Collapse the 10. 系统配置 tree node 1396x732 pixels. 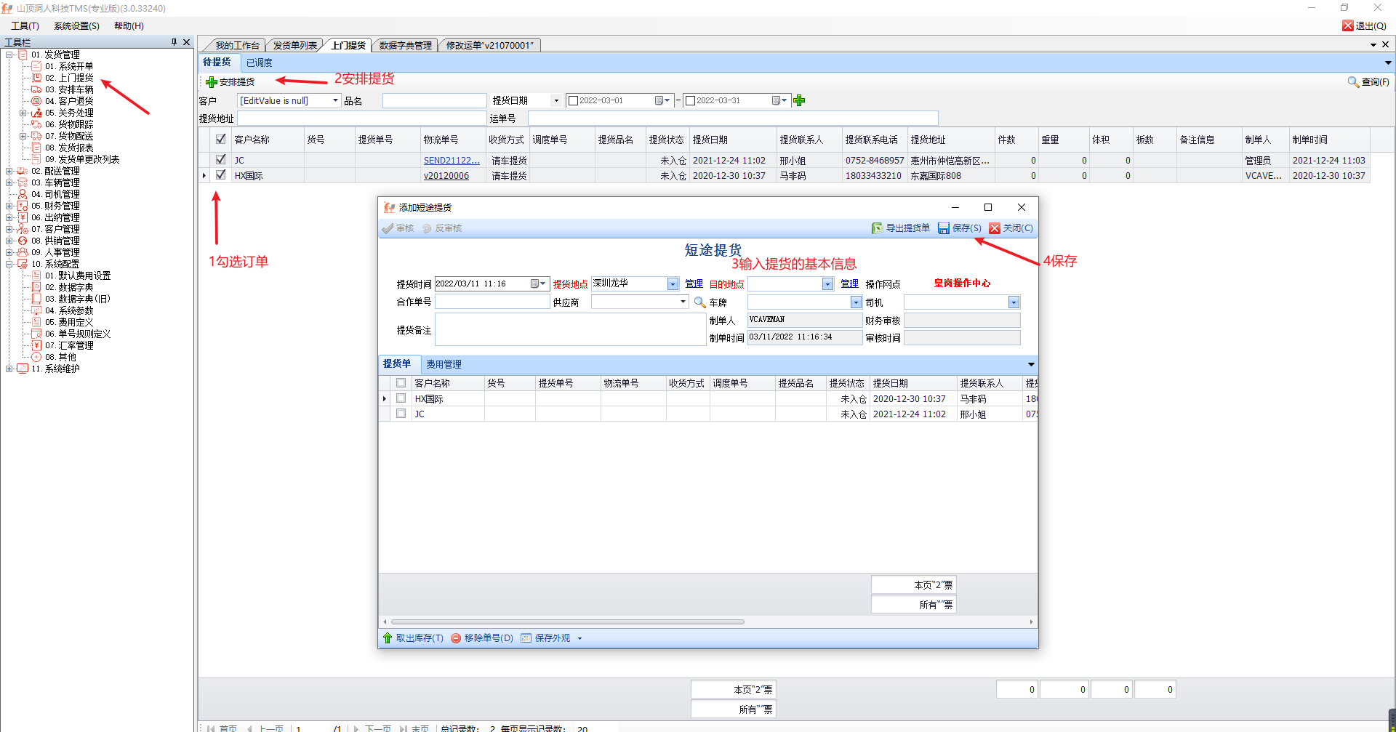(9, 264)
